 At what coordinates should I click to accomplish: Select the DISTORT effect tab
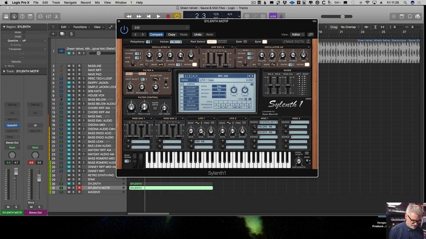191,88
